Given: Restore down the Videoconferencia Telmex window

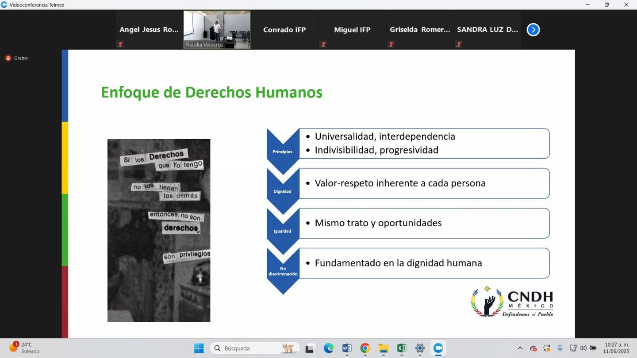Looking at the screenshot, I should 607,4.
